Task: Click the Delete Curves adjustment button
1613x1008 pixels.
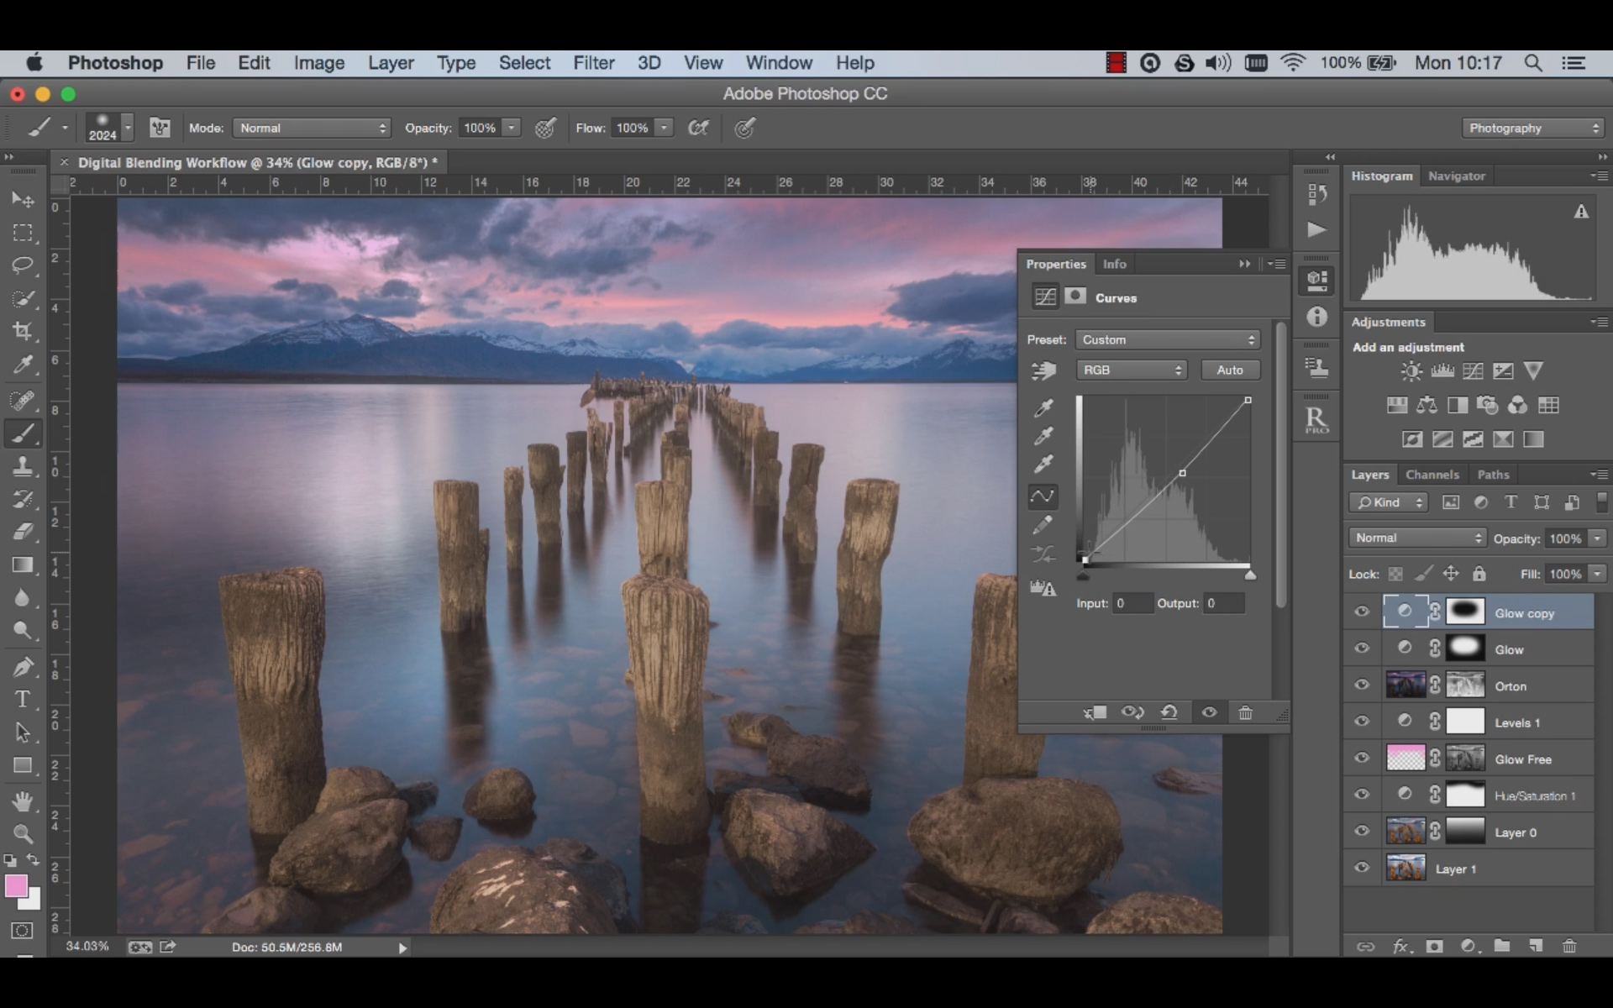Action: click(1243, 711)
